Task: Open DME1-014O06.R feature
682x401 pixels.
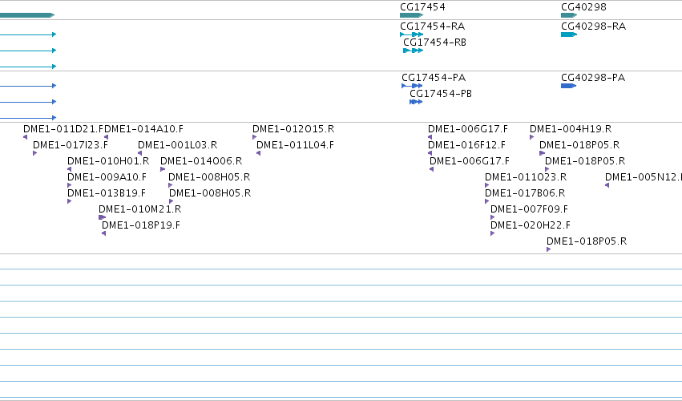Action: (x=201, y=161)
